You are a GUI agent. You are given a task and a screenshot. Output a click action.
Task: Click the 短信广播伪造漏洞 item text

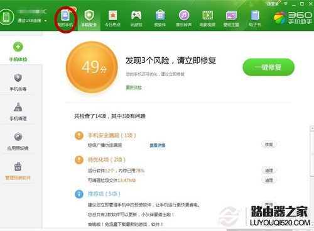pyautogui.click(x=105, y=145)
